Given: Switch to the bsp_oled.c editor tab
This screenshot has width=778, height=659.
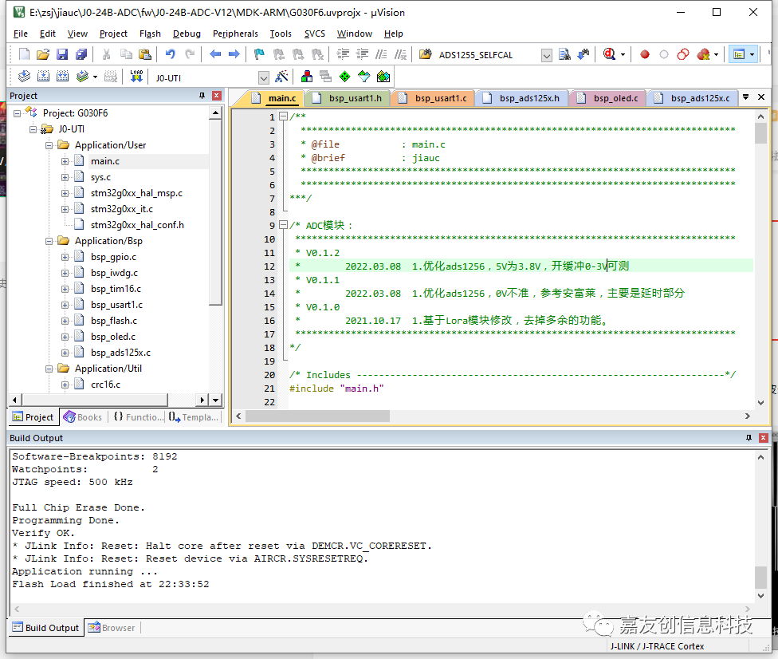Looking at the screenshot, I should [x=608, y=98].
